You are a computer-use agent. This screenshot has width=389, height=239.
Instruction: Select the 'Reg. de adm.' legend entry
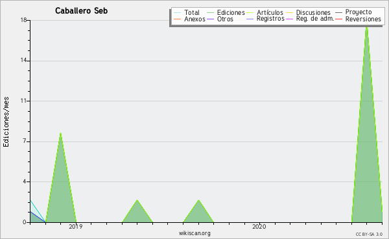315,19
